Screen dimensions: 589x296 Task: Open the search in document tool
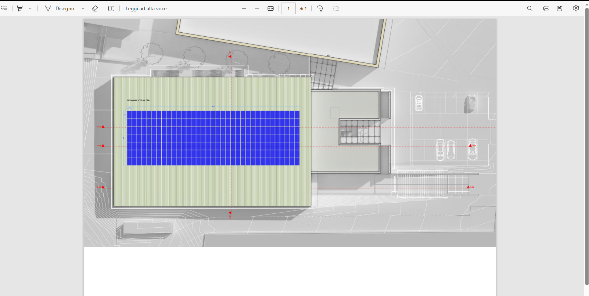530,8
